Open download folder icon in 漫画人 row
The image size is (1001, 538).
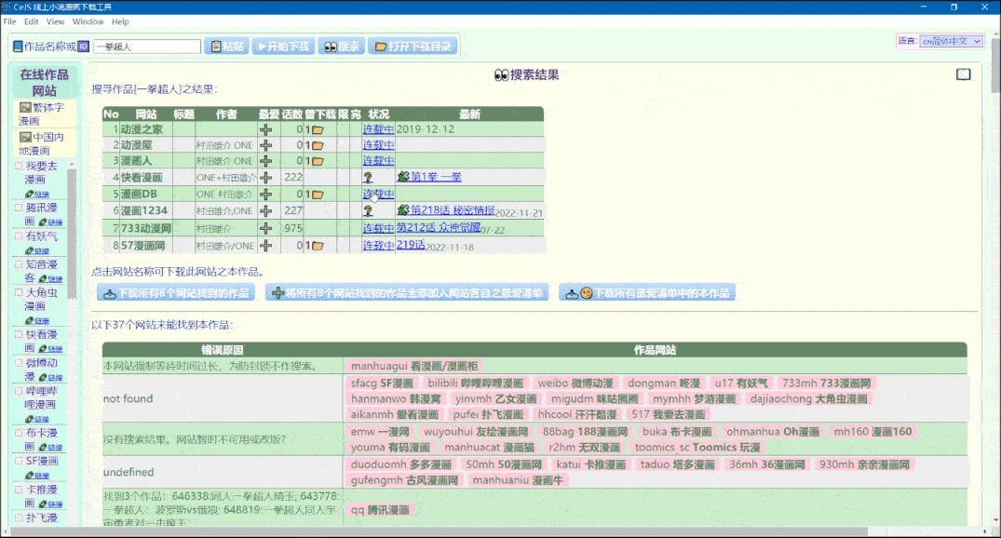click(318, 161)
